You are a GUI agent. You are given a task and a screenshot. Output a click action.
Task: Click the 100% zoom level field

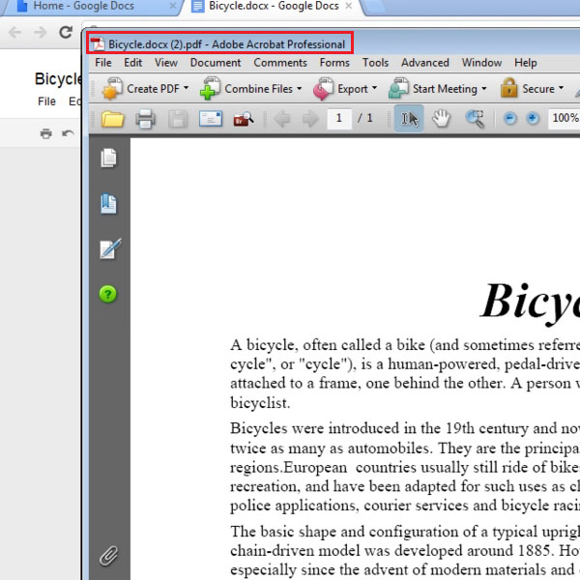click(x=565, y=118)
